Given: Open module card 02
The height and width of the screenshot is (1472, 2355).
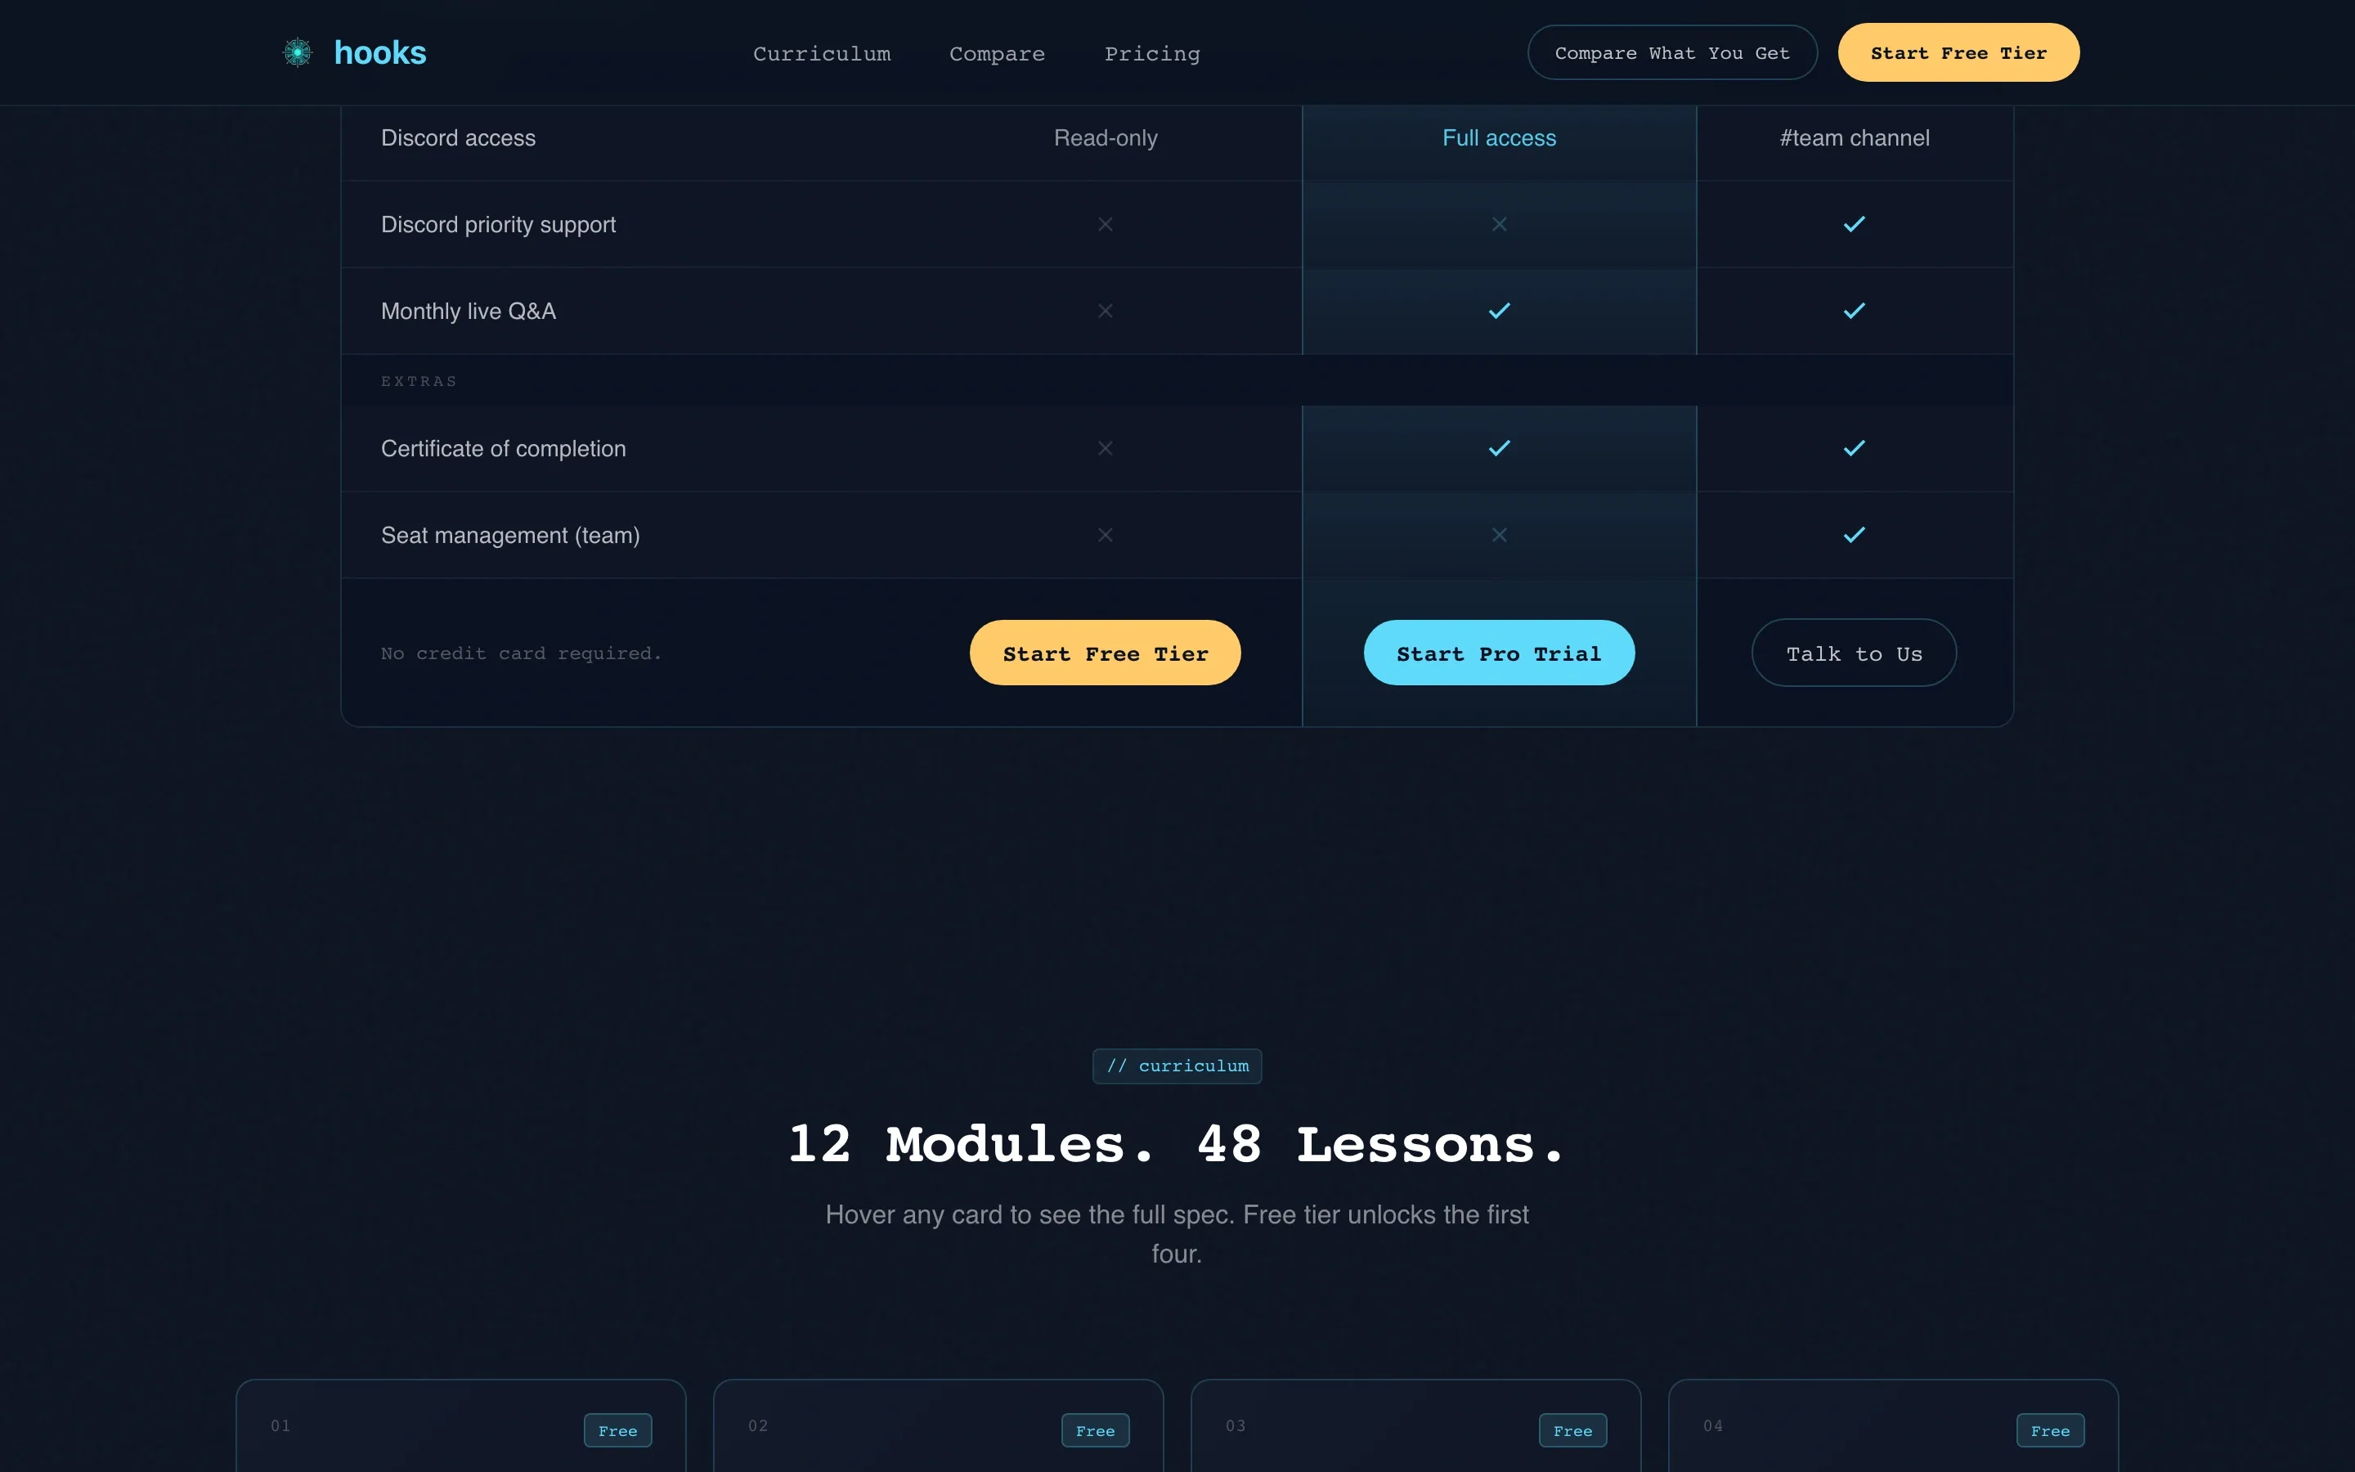Looking at the screenshot, I should tap(938, 1425).
